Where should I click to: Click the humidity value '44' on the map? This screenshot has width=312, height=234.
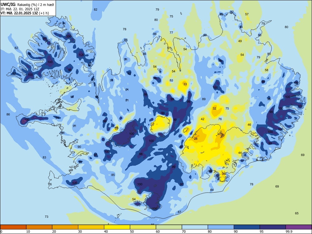[x=240, y=153]
